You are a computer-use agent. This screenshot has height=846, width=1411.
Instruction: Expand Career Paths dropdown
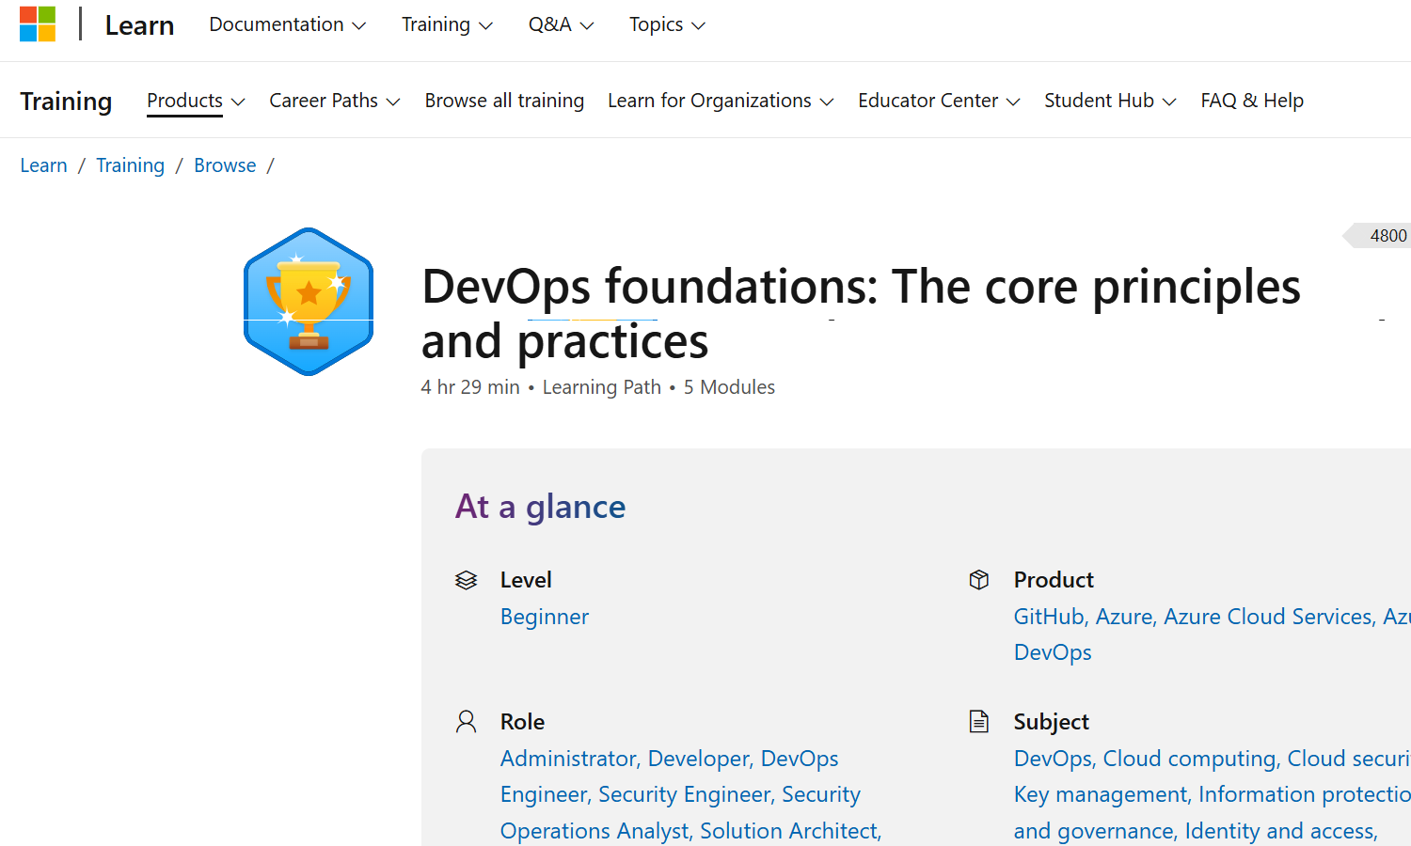(x=334, y=101)
